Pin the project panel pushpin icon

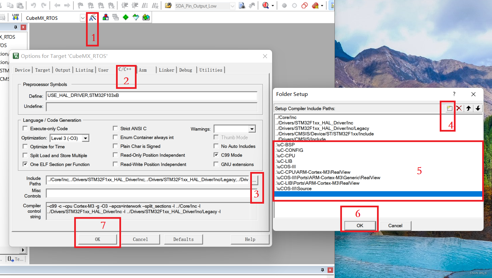point(15,27)
